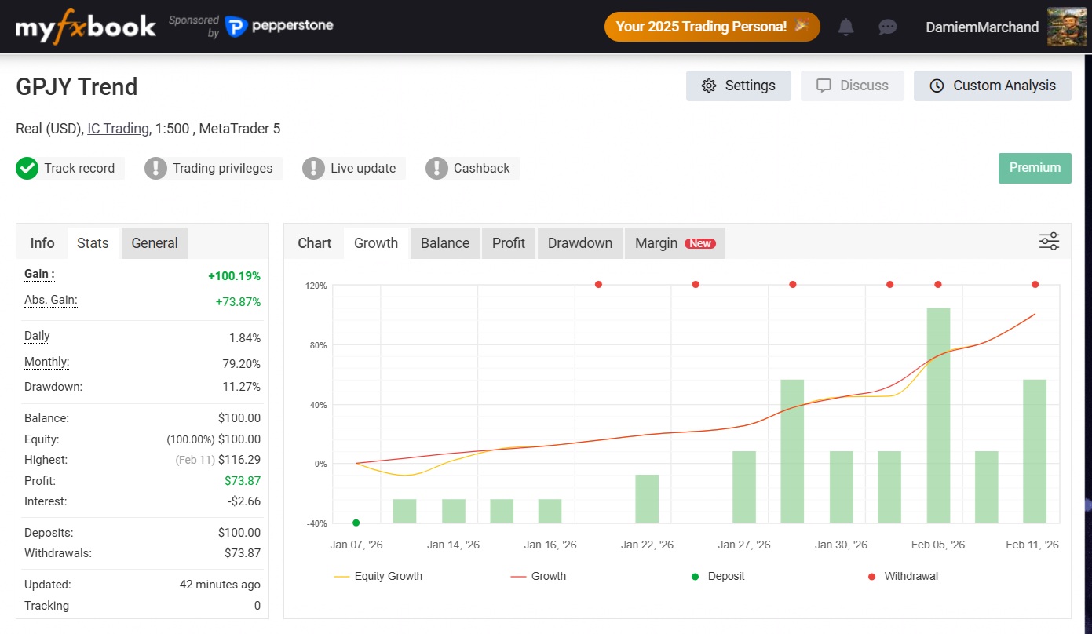Select the Stats tab
1092x634 pixels.
click(x=93, y=243)
